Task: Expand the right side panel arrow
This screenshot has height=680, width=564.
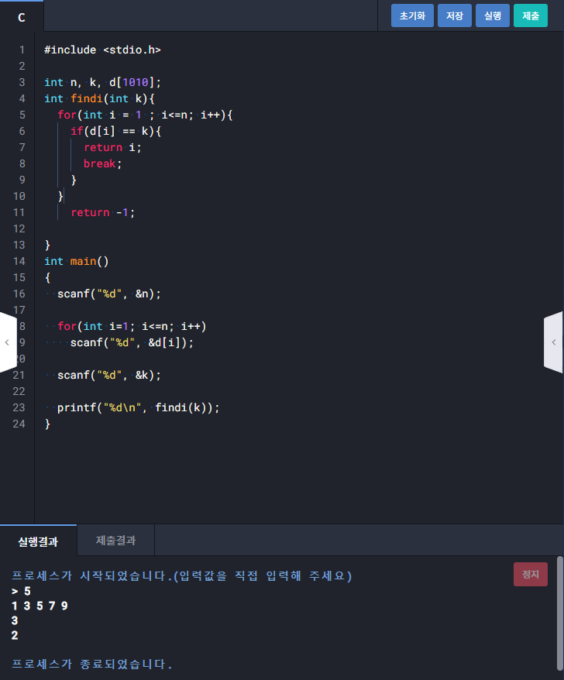Action: 554,342
